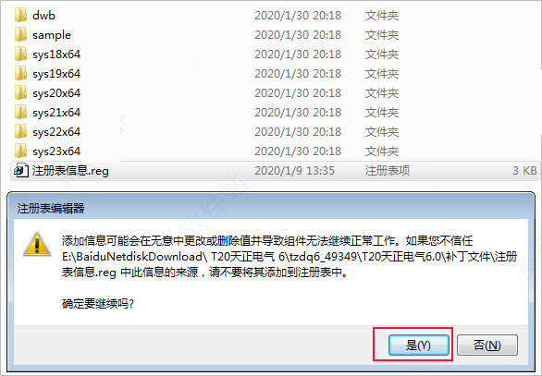This screenshot has width=542, height=376.
Task: Click the 注册表信息.reg file icon
Action: [20, 171]
